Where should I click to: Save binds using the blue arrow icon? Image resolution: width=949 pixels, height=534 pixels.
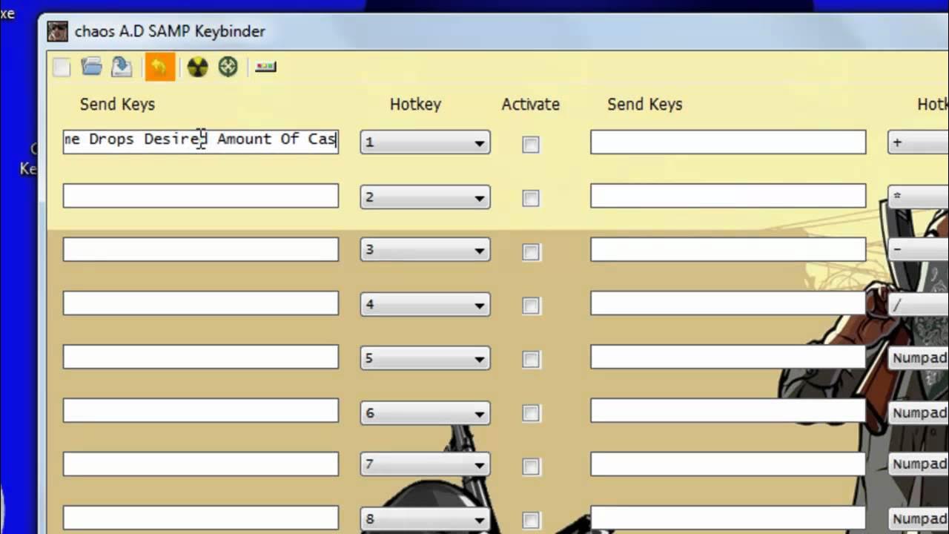(122, 67)
